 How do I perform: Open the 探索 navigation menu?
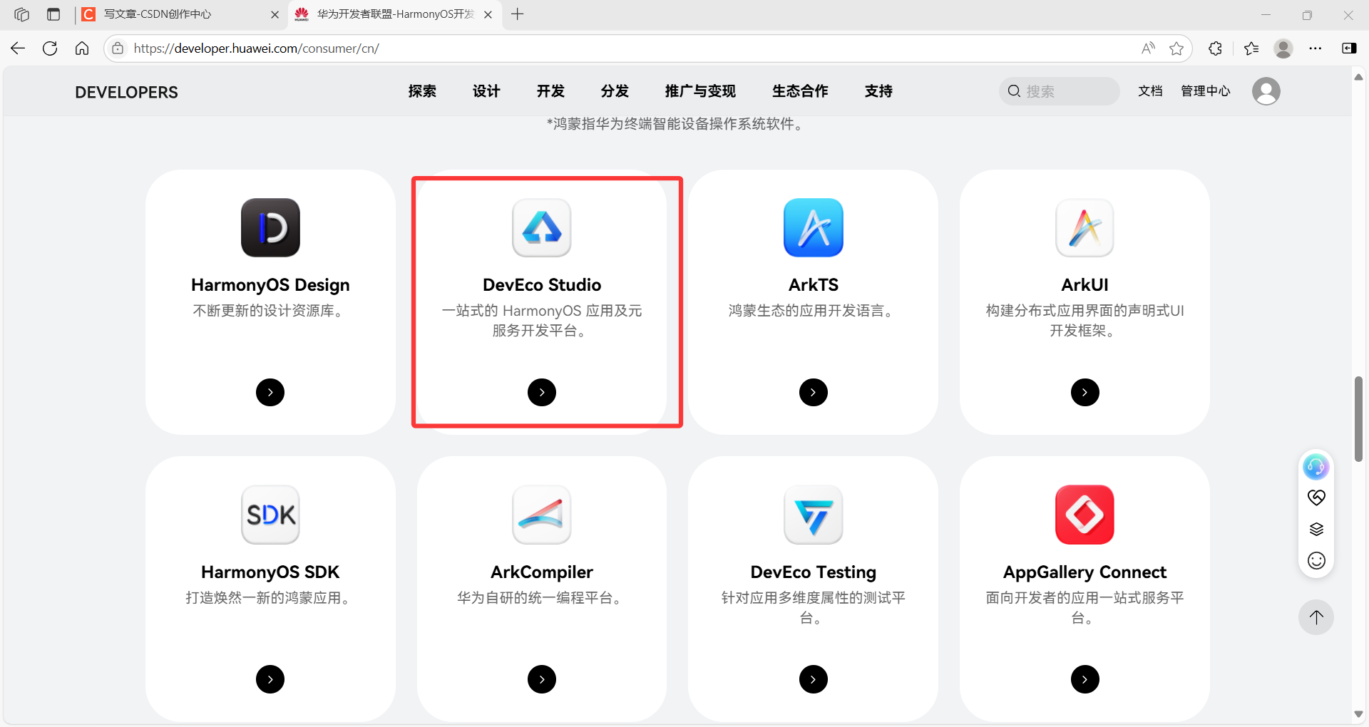[x=422, y=91]
